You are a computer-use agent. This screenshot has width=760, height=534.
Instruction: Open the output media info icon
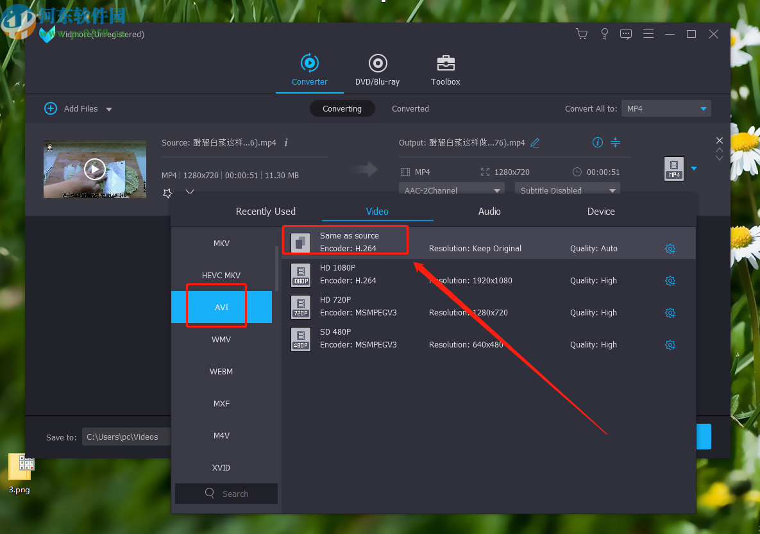pos(598,142)
